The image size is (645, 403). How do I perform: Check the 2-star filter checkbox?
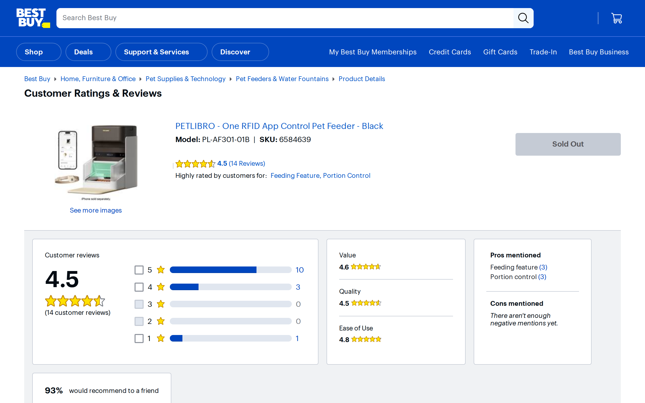coord(139,321)
